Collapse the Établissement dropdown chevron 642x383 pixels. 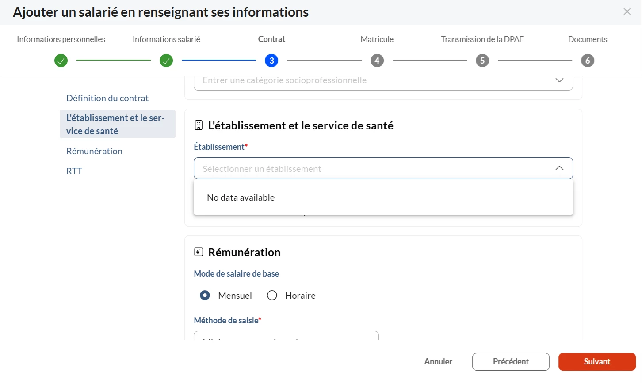coord(559,168)
